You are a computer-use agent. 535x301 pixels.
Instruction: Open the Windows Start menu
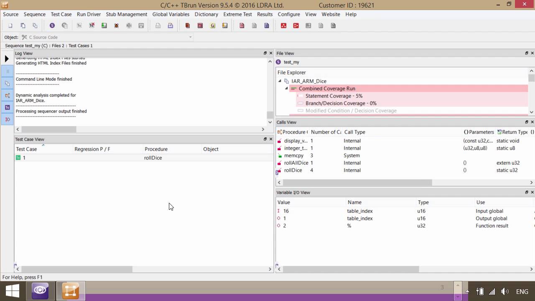coord(12,291)
